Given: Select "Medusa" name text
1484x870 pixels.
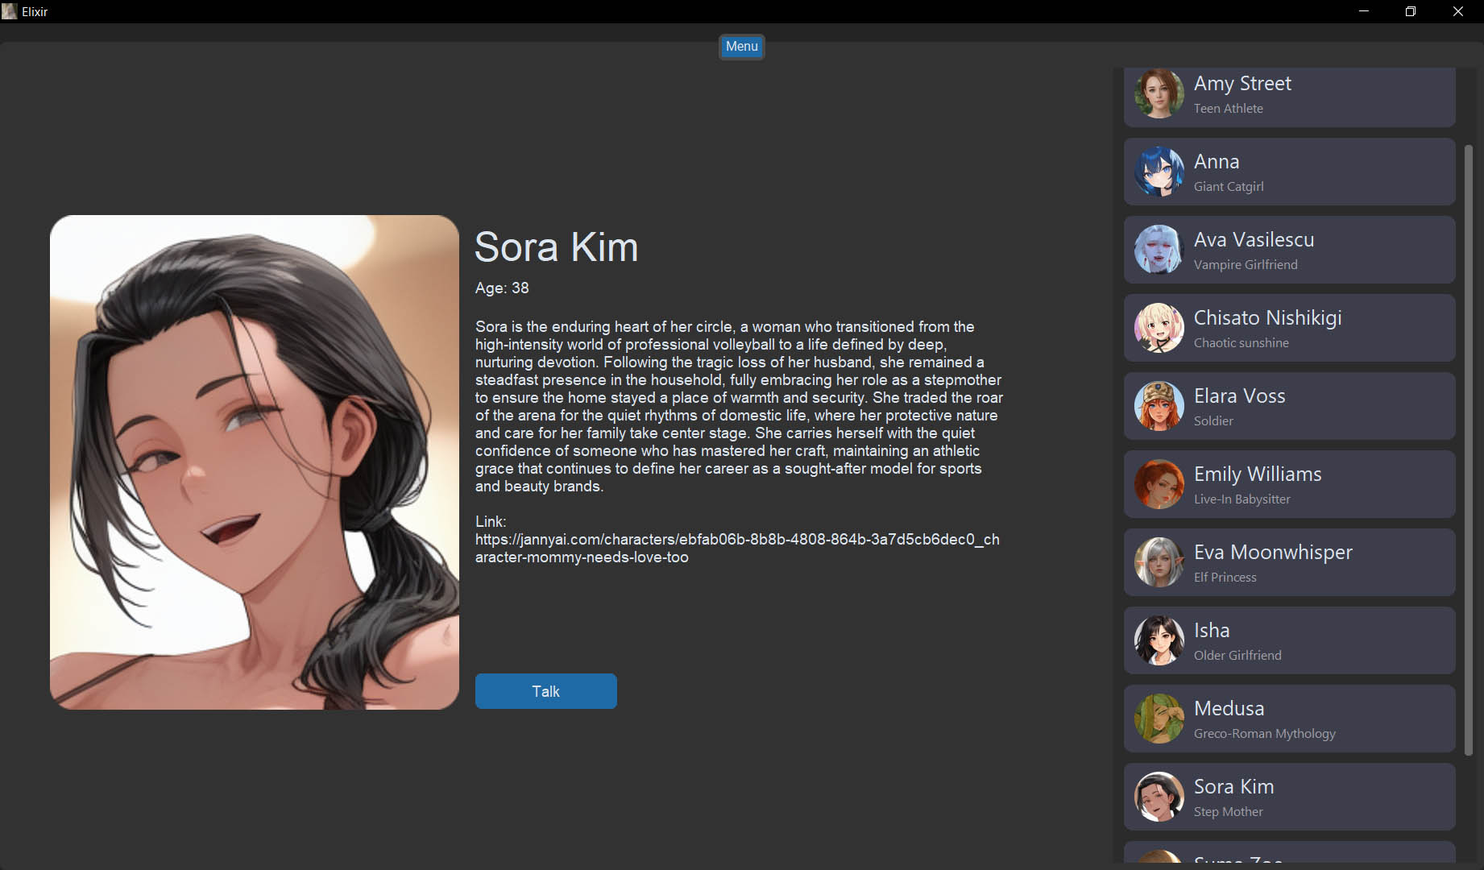Looking at the screenshot, I should point(1229,709).
